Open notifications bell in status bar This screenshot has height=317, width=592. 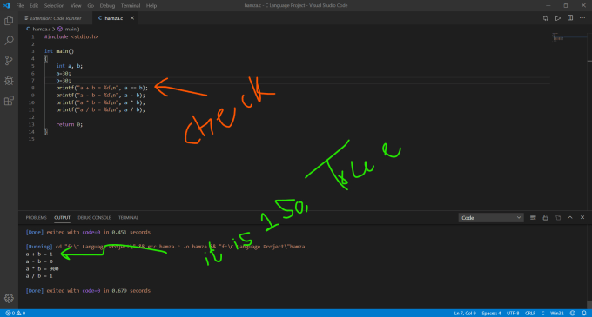pos(584,314)
